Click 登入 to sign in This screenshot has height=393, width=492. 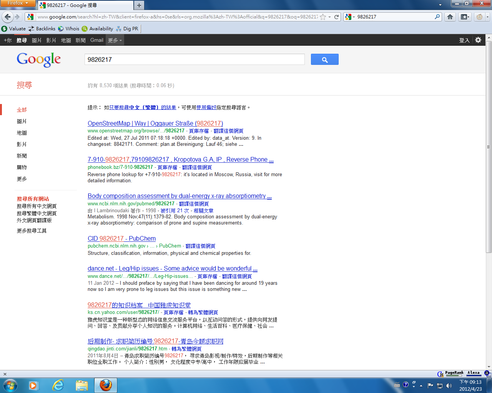tap(464, 40)
